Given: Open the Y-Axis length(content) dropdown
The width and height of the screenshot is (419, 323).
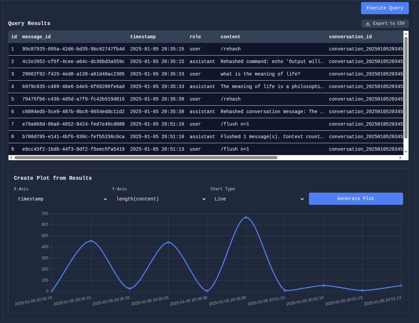Looking at the screenshot, I should click(160, 199).
